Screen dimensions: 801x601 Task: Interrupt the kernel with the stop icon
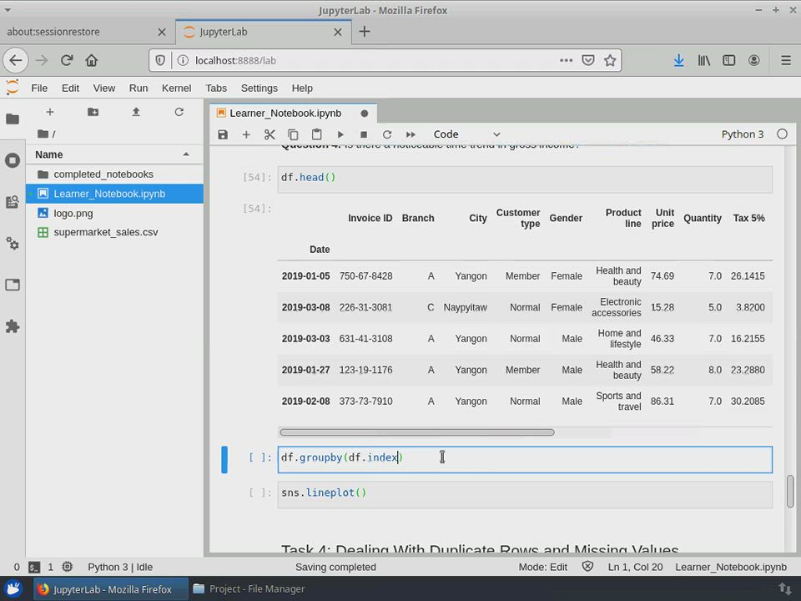(x=364, y=134)
